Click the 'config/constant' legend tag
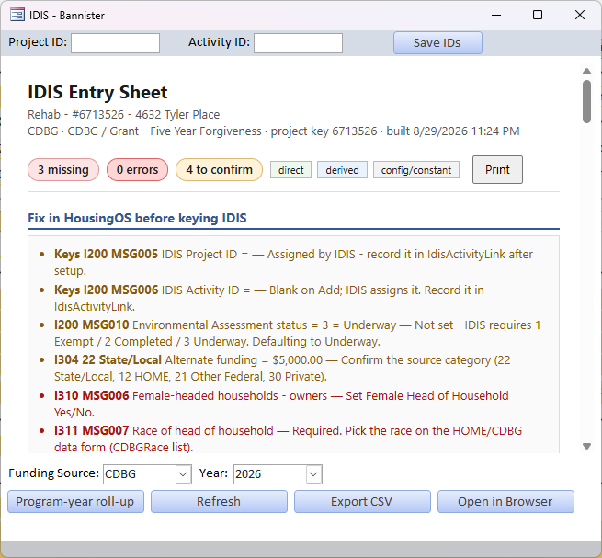The width and height of the screenshot is (602, 558). click(x=416, y=170)
